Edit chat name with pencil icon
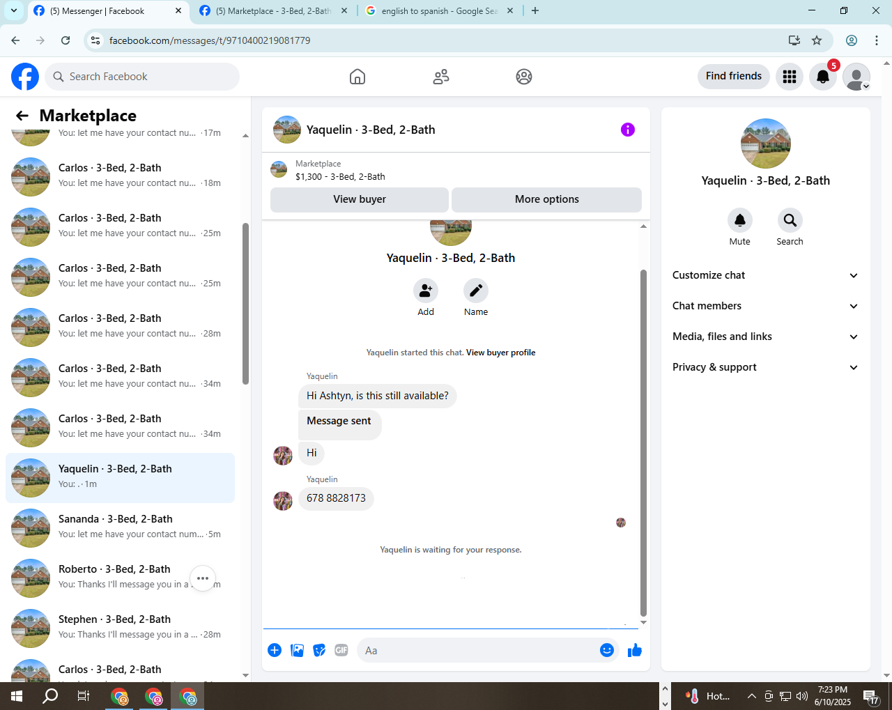Viewport: 892px width, 710px height. coord(476,291)
